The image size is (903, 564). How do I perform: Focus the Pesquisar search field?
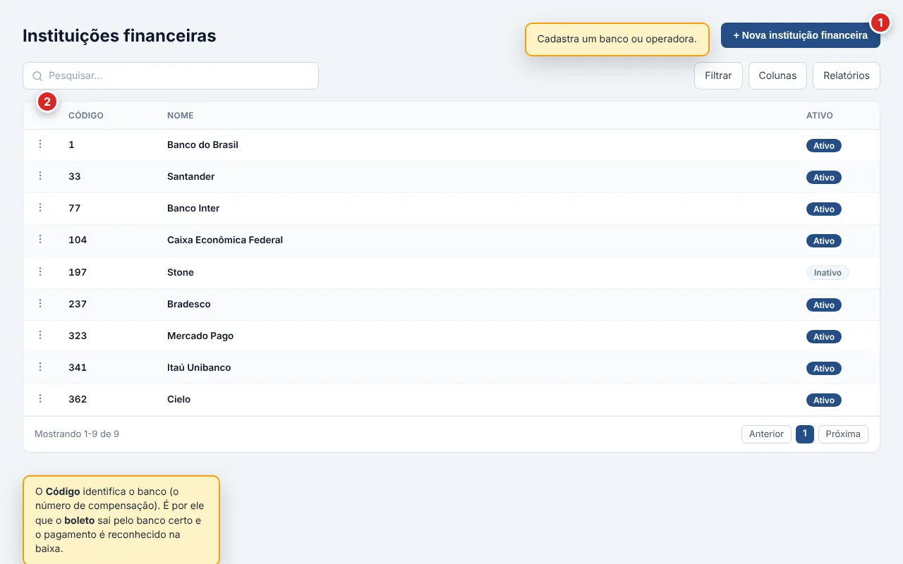pyautogui.click(x=171, y=75)
